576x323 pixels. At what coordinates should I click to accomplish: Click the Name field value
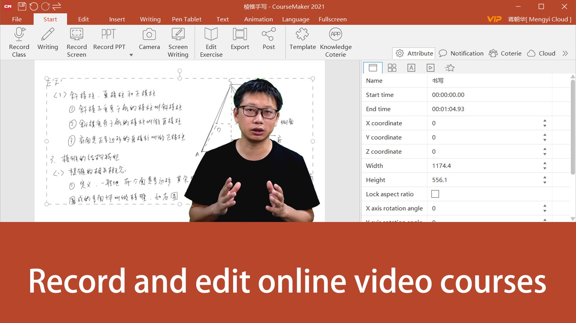[x=490, y=80]
